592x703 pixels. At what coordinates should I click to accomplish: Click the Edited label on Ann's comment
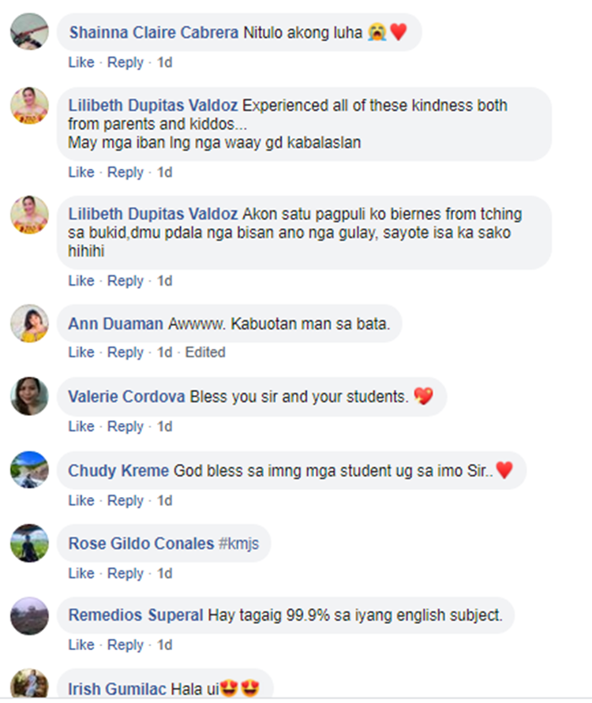[205, 352]
